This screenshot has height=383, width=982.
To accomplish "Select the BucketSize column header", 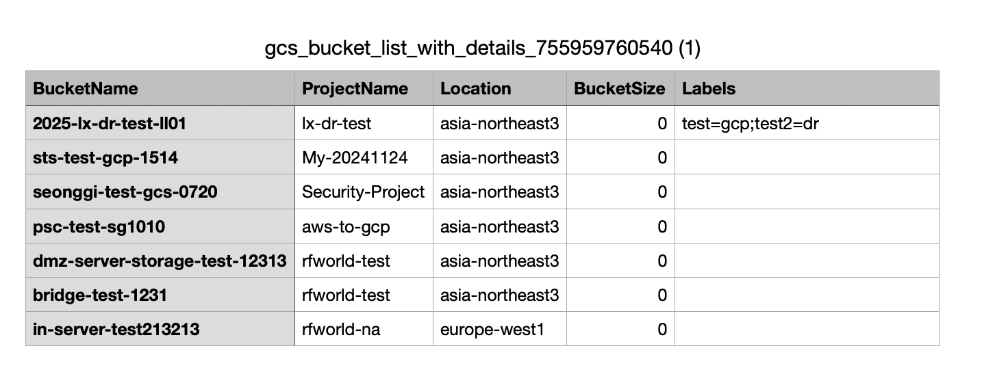I will [620, 88].
